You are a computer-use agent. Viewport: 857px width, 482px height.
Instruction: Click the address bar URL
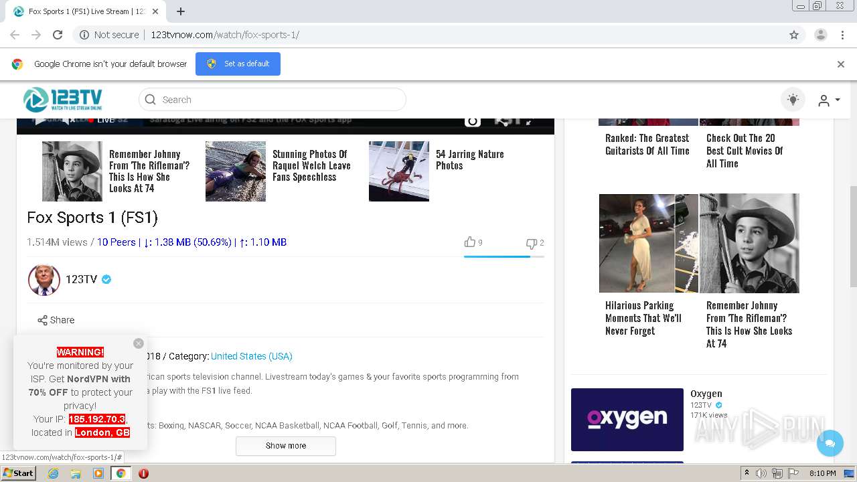tap(225, 35)
